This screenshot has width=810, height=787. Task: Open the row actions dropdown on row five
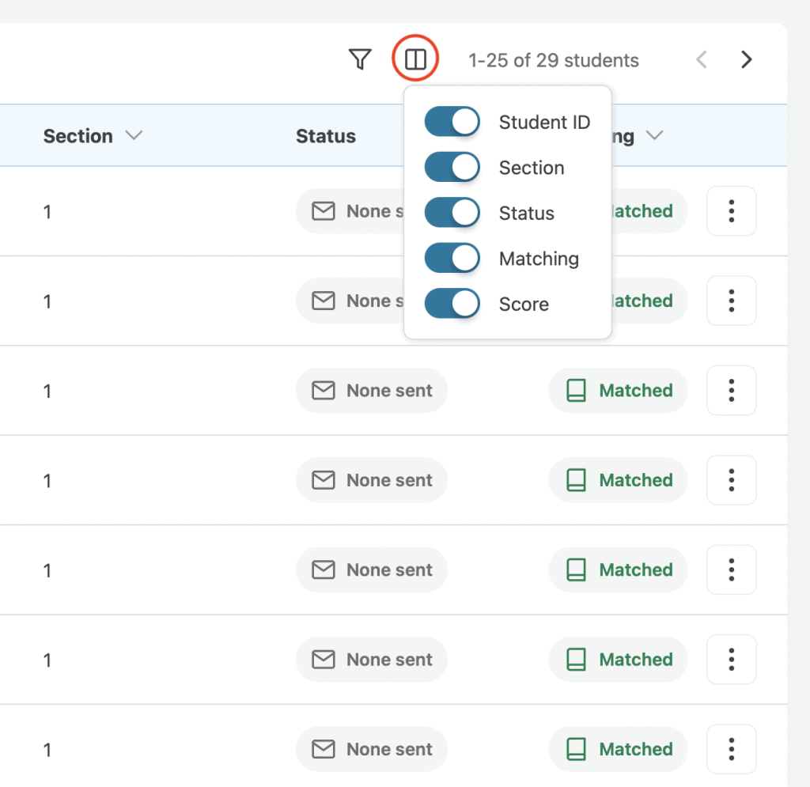(731, 569)
